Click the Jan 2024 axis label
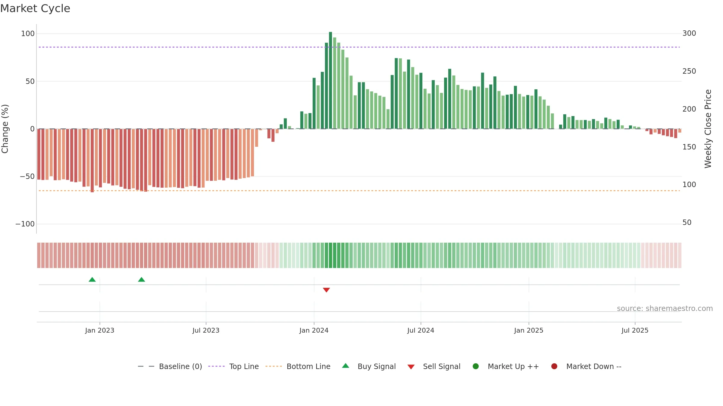Screen dimensions: 723x406 coord(314,331)
